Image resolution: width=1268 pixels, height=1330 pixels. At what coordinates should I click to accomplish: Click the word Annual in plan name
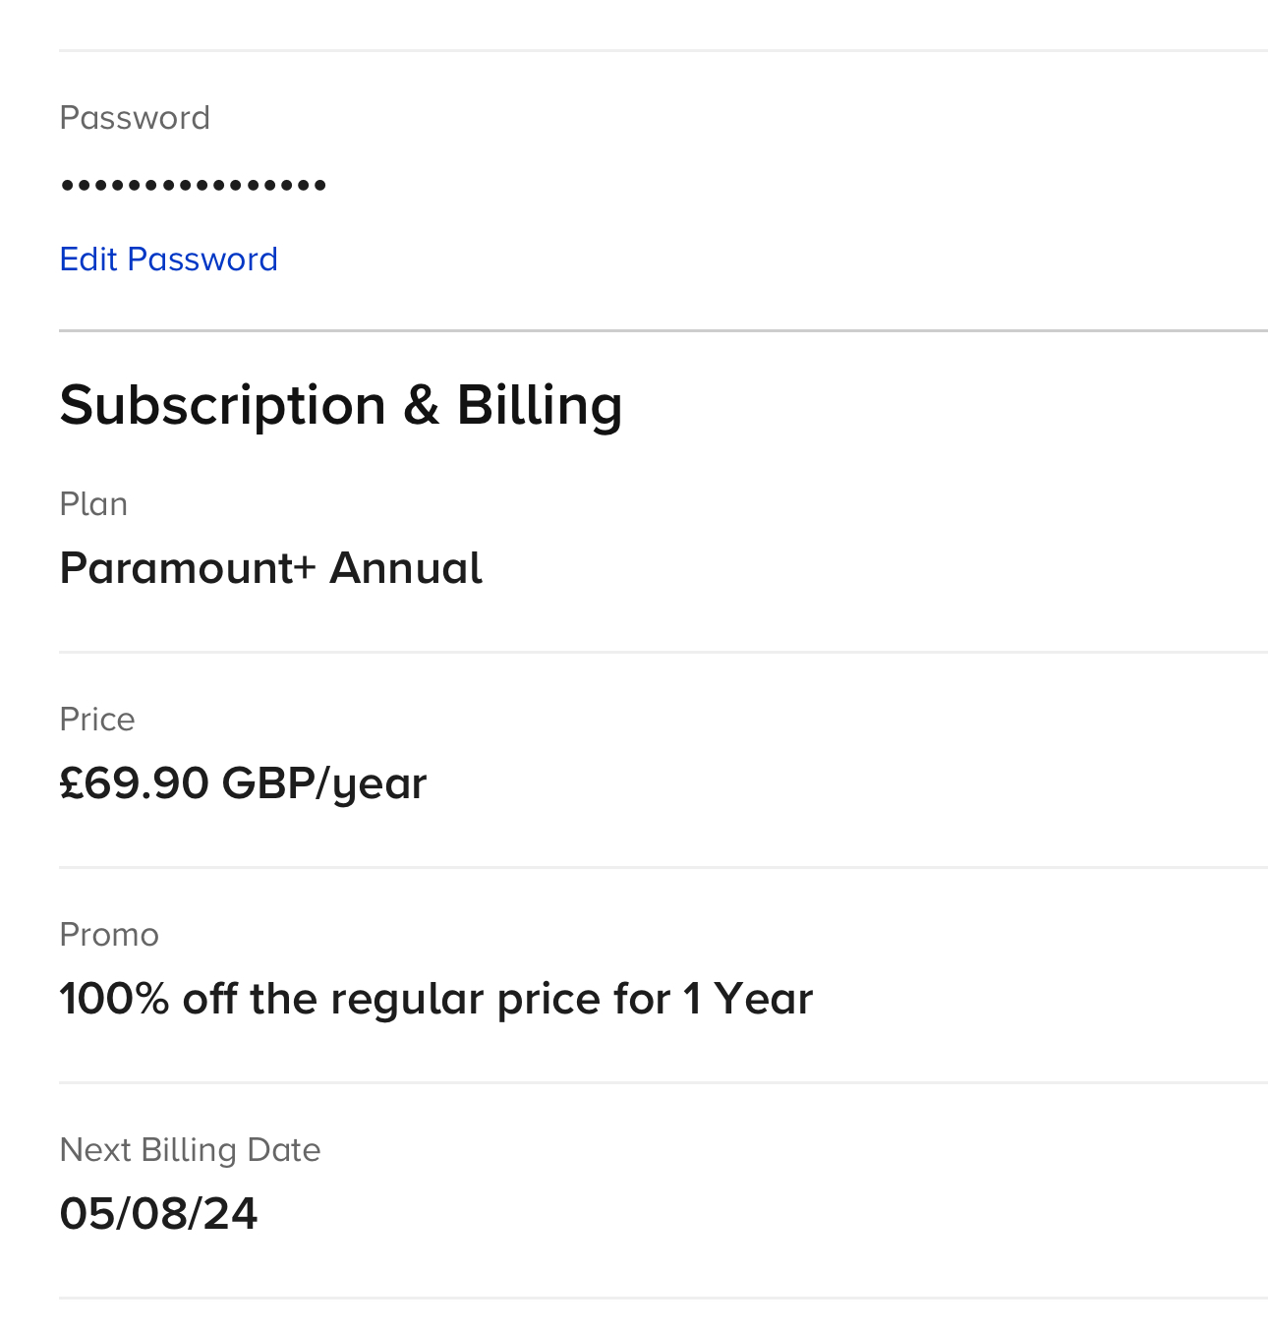pos(406,568)
